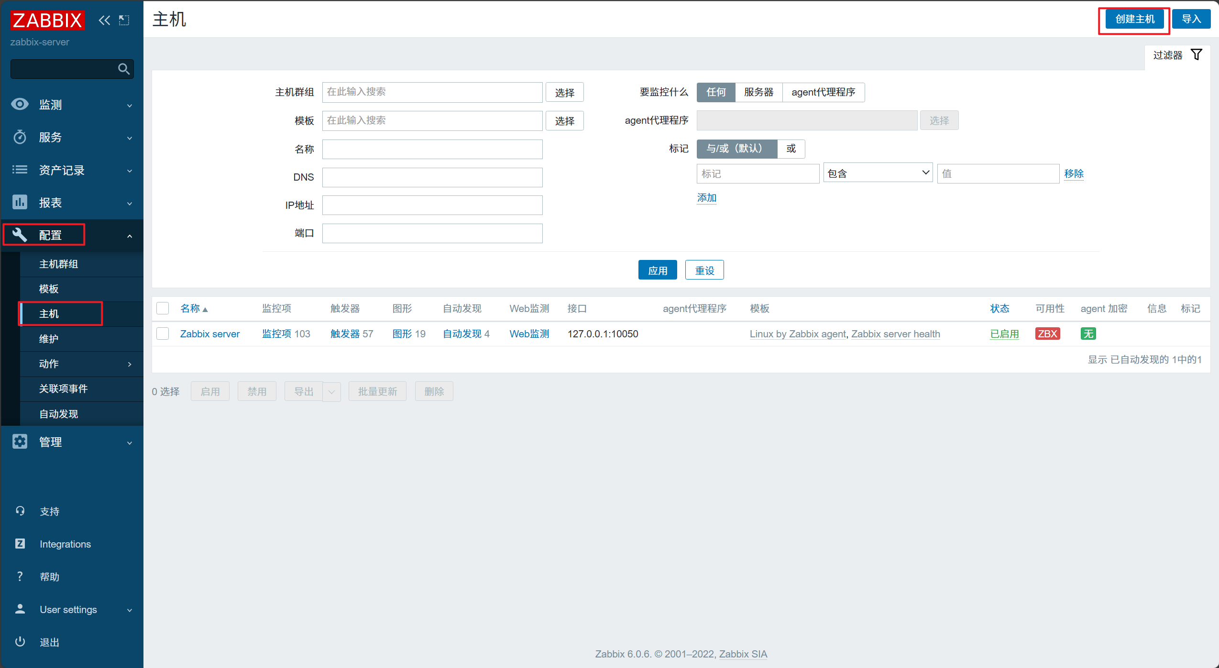Click the red ZBX availability badge

(1047, 334)
